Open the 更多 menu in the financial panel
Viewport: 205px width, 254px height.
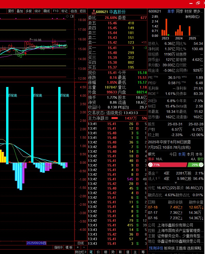pos(198,11)
